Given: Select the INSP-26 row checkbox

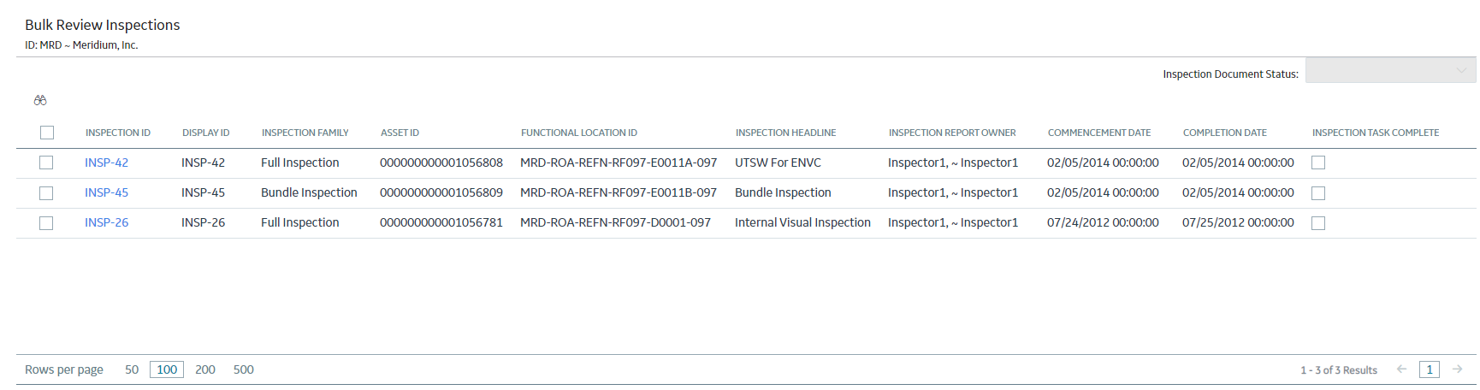Looking at the screenshot, I should tap(46, 223).
